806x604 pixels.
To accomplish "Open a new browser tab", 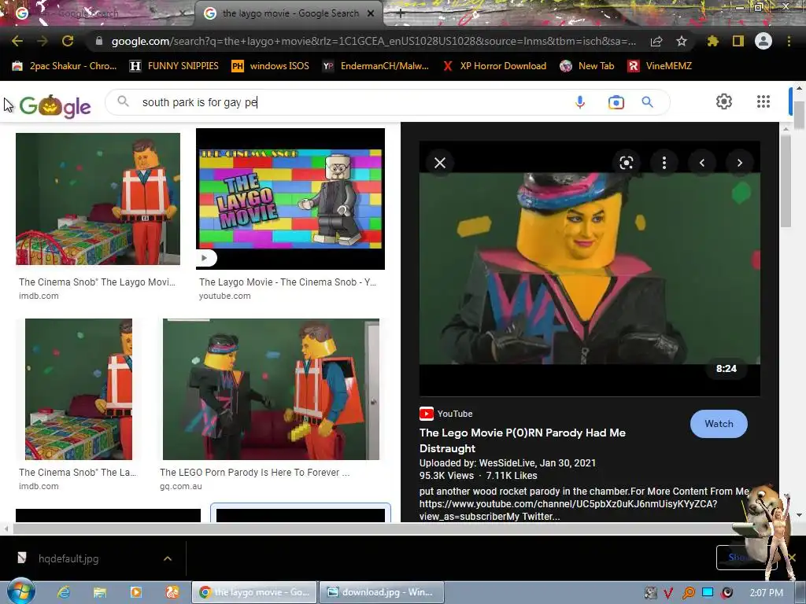I will point(401,14).
